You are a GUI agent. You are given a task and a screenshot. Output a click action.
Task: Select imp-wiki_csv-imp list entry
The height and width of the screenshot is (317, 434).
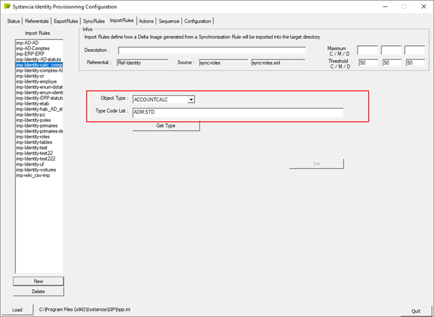coord(33,175)
